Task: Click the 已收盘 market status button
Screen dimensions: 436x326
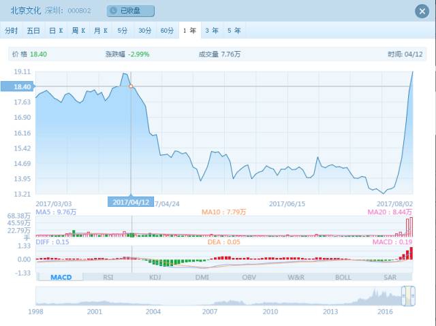Action: [131, 11]
